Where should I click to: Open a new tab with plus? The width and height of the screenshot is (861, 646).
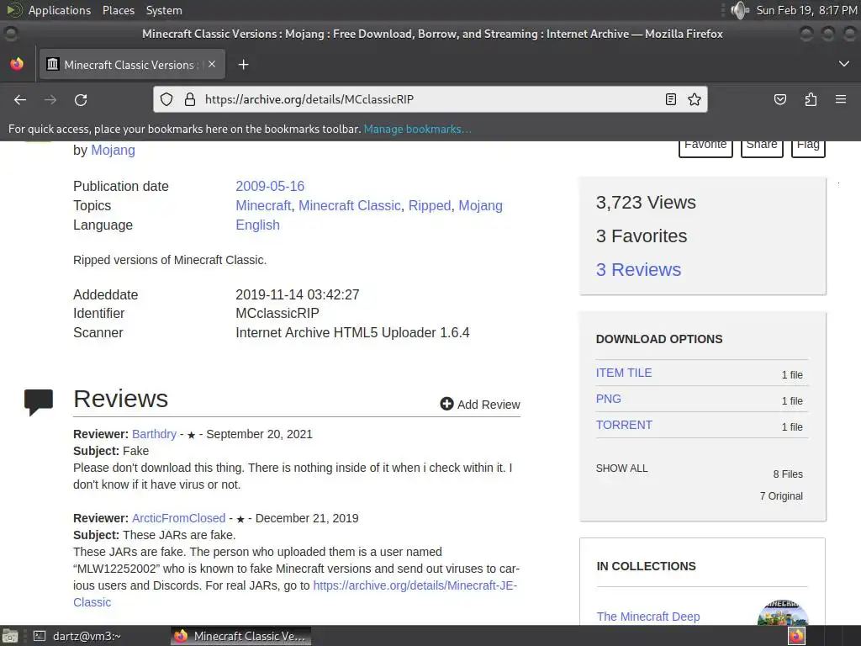(243, 65)
